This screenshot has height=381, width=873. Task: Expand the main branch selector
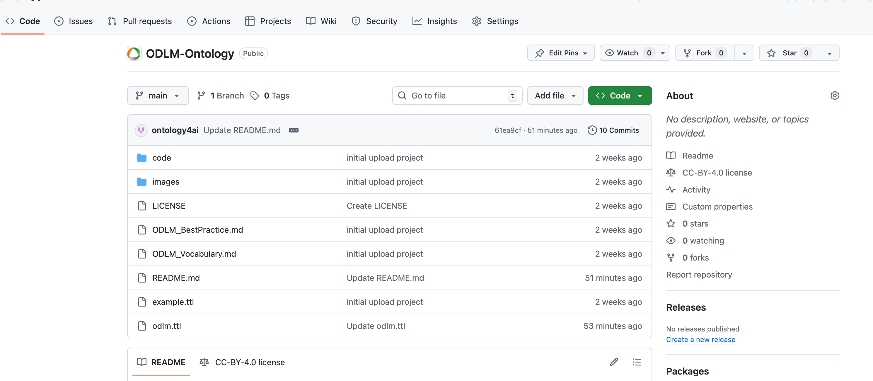click(158, 96)
